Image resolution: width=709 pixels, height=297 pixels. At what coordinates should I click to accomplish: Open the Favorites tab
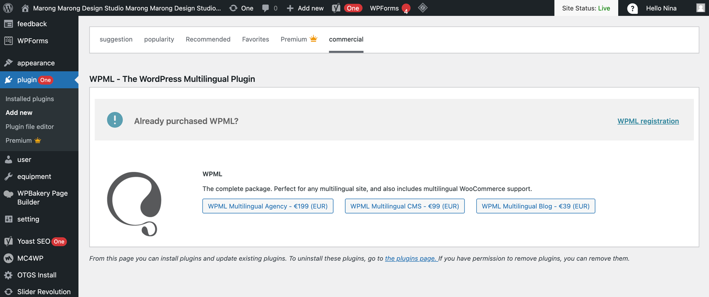click(256, 39)
